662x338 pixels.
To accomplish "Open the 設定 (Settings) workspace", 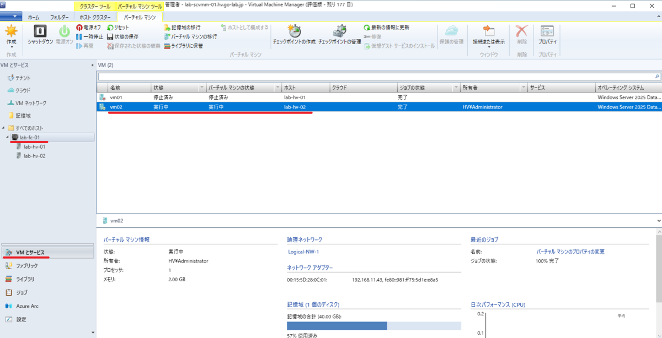I will click(47, 319).
